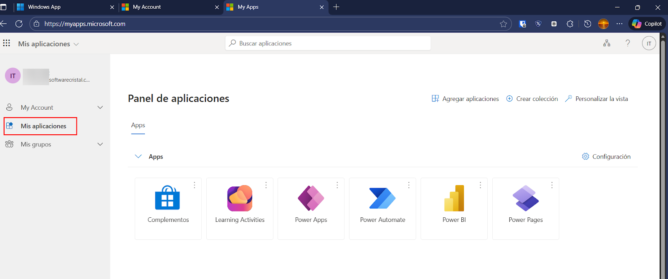Open the tab actions menu icon

[3, 7]
